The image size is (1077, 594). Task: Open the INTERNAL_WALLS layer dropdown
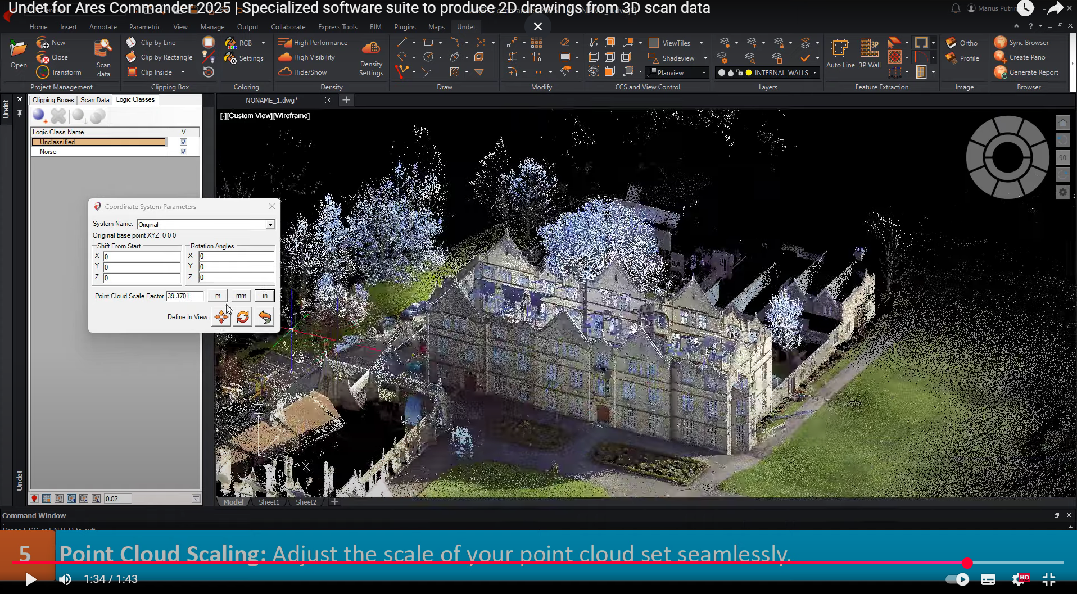tap(814, 72)
